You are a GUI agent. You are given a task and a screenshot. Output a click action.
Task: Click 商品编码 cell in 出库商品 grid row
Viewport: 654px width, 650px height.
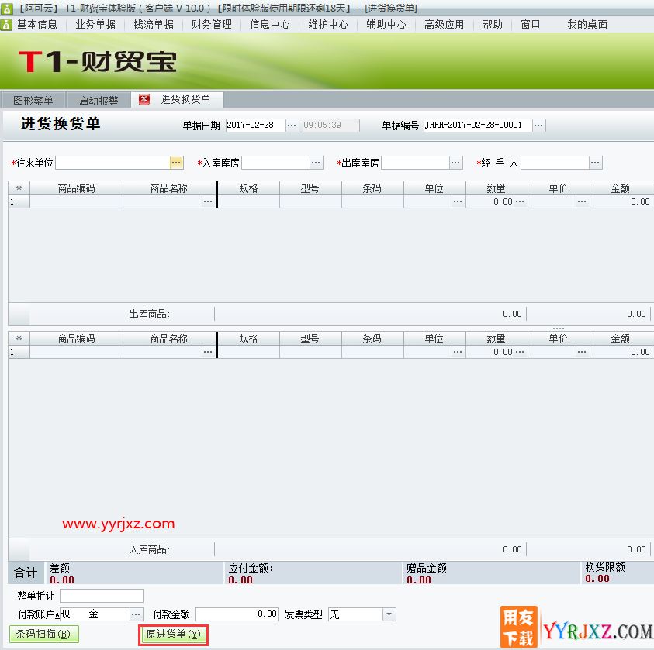point(76,201)
